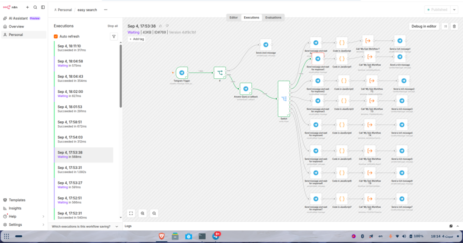Screen dimensions: 463x243
Task: Click the icon right of Debug in editor
Action: pyautogui.click(x=445, y=27)
